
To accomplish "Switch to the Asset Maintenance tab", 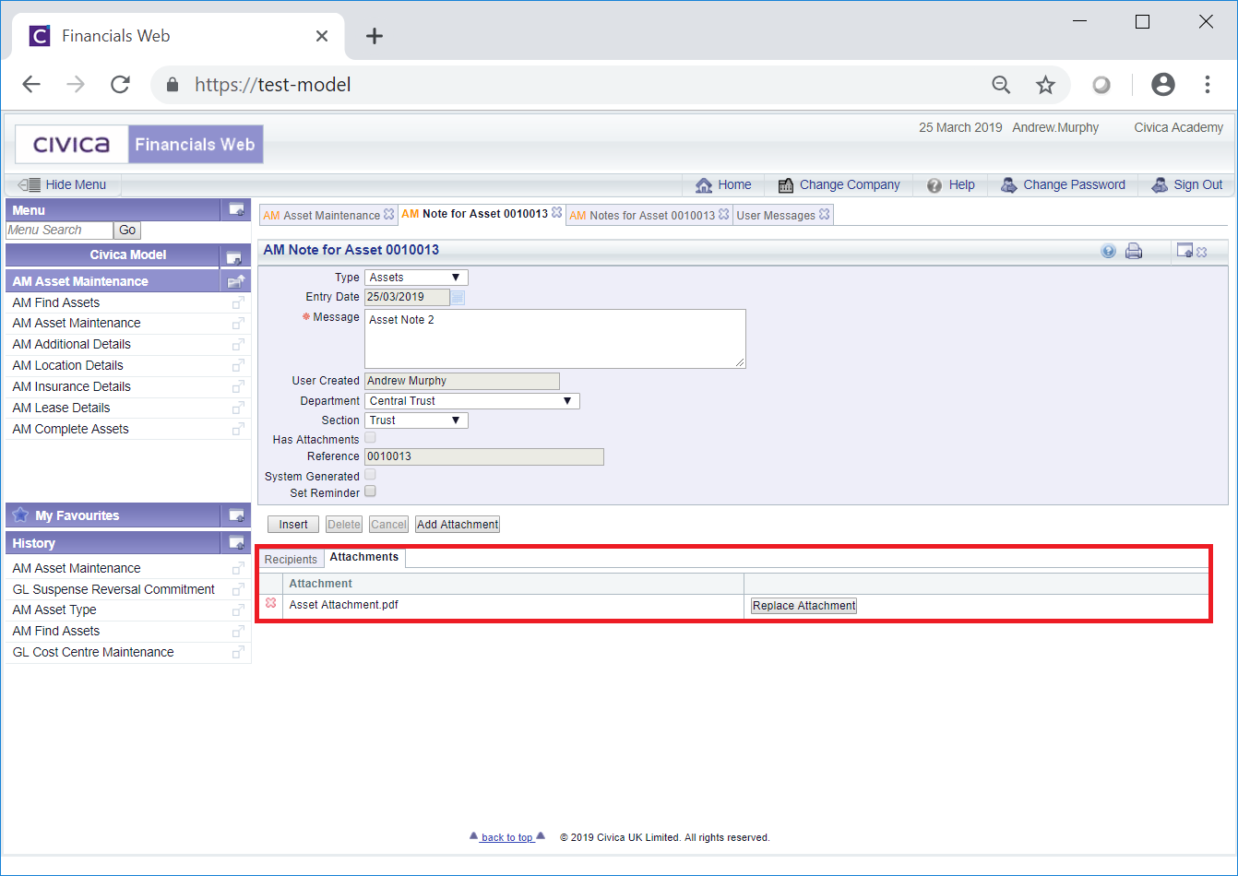I will coord(322,215).
